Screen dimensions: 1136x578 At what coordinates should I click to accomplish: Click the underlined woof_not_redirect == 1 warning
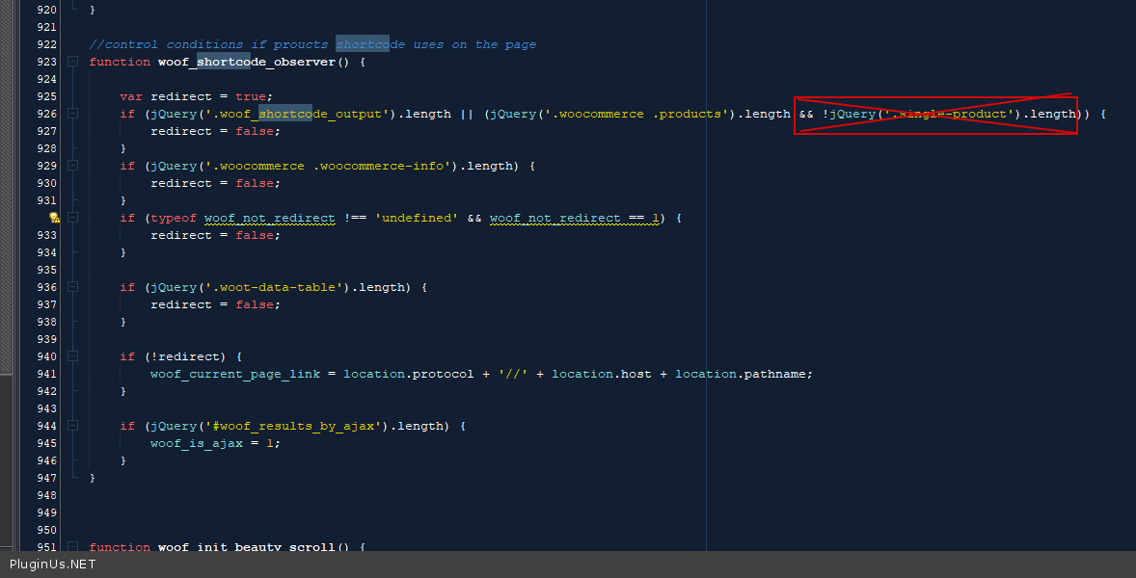click(575, 218)
